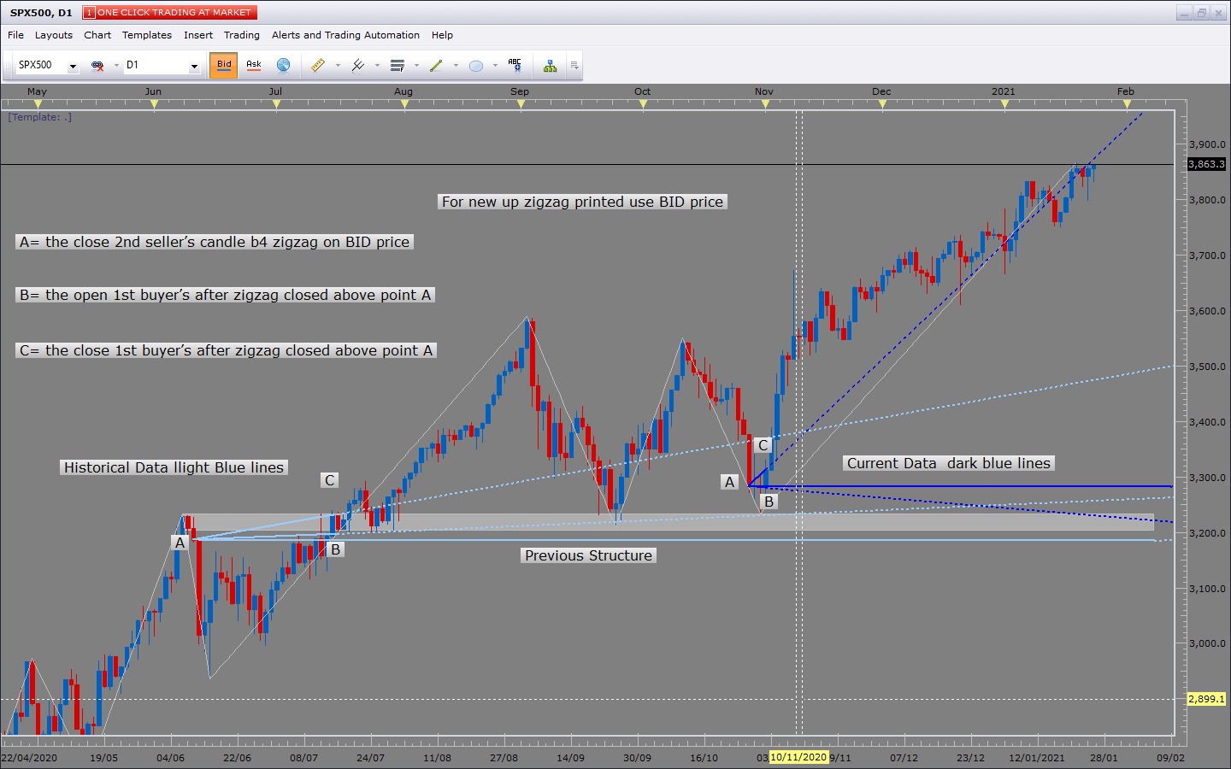Open the Insert menu
The width and height of the screenshot is (1231, 769).
(198, 35)
